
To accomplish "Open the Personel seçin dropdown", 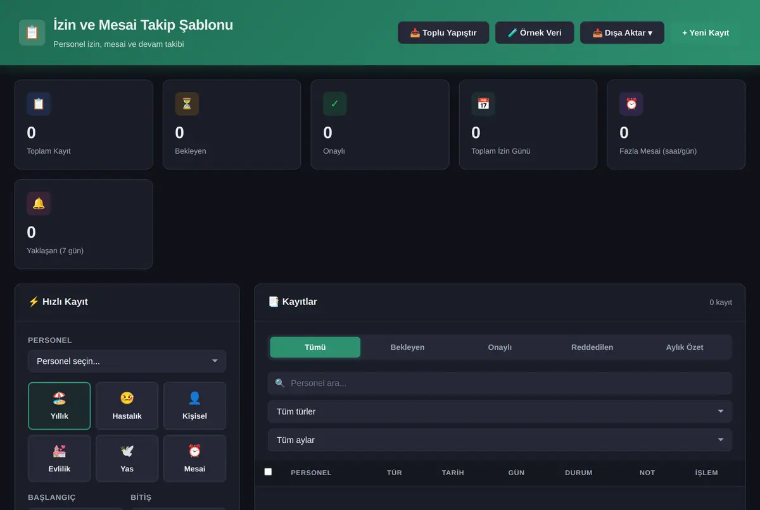I will 127,361.
